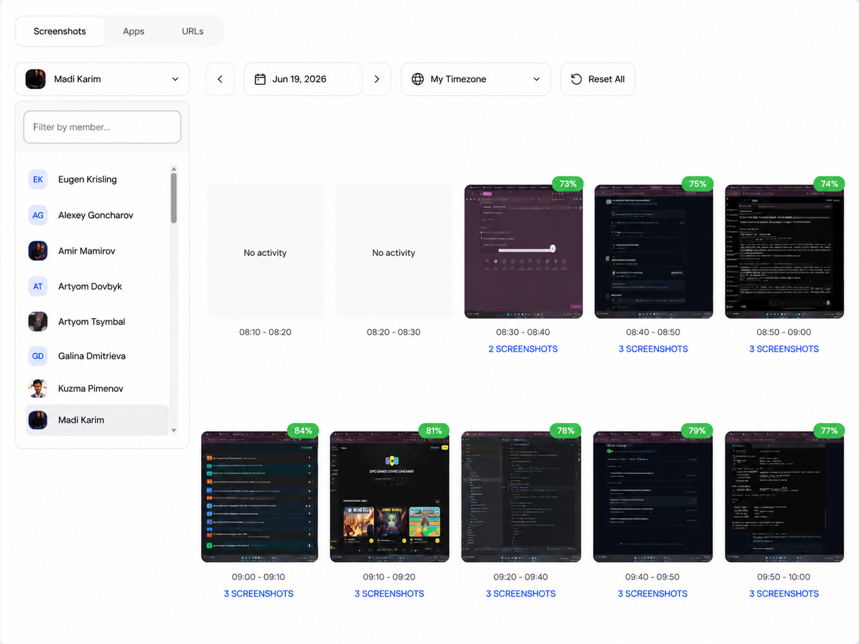859x644 pixels.
Task: Open the 08:50 - 09:00 screenshot thumbnail
Action: (x=784, y=251)
